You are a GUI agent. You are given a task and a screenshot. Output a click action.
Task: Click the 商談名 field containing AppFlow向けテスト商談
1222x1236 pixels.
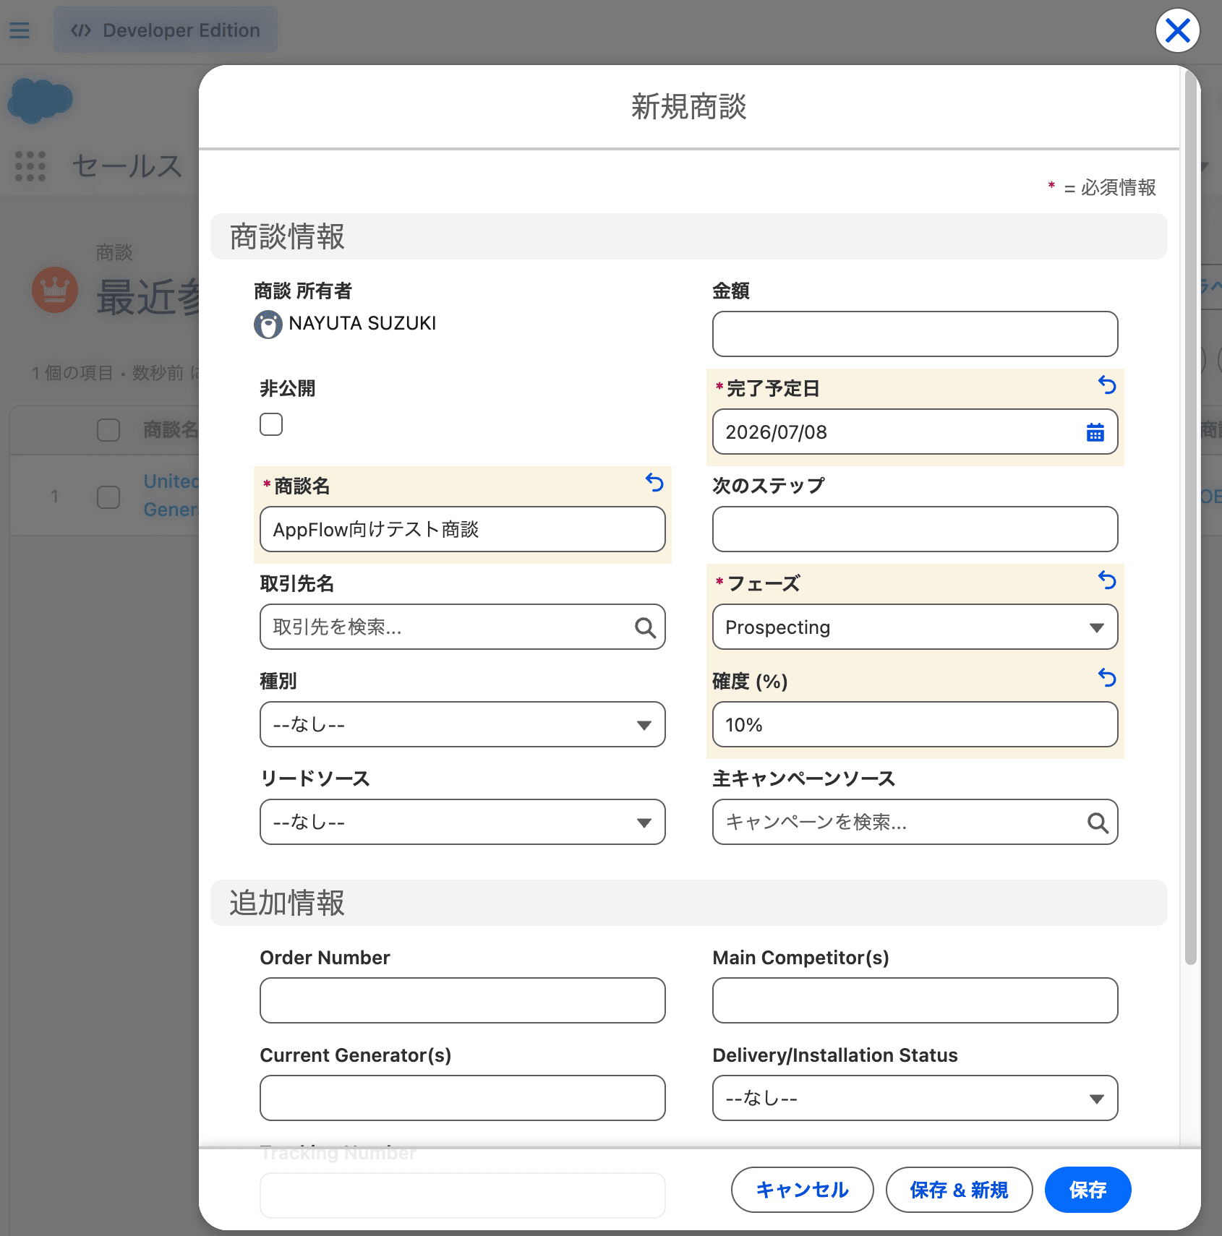click(462, 529)
